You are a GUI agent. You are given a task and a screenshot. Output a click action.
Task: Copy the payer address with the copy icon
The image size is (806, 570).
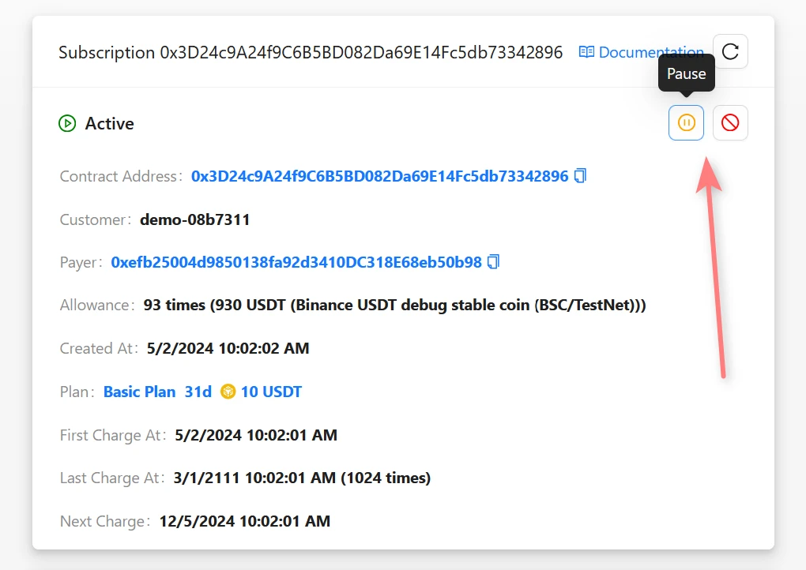pos(494,262)
